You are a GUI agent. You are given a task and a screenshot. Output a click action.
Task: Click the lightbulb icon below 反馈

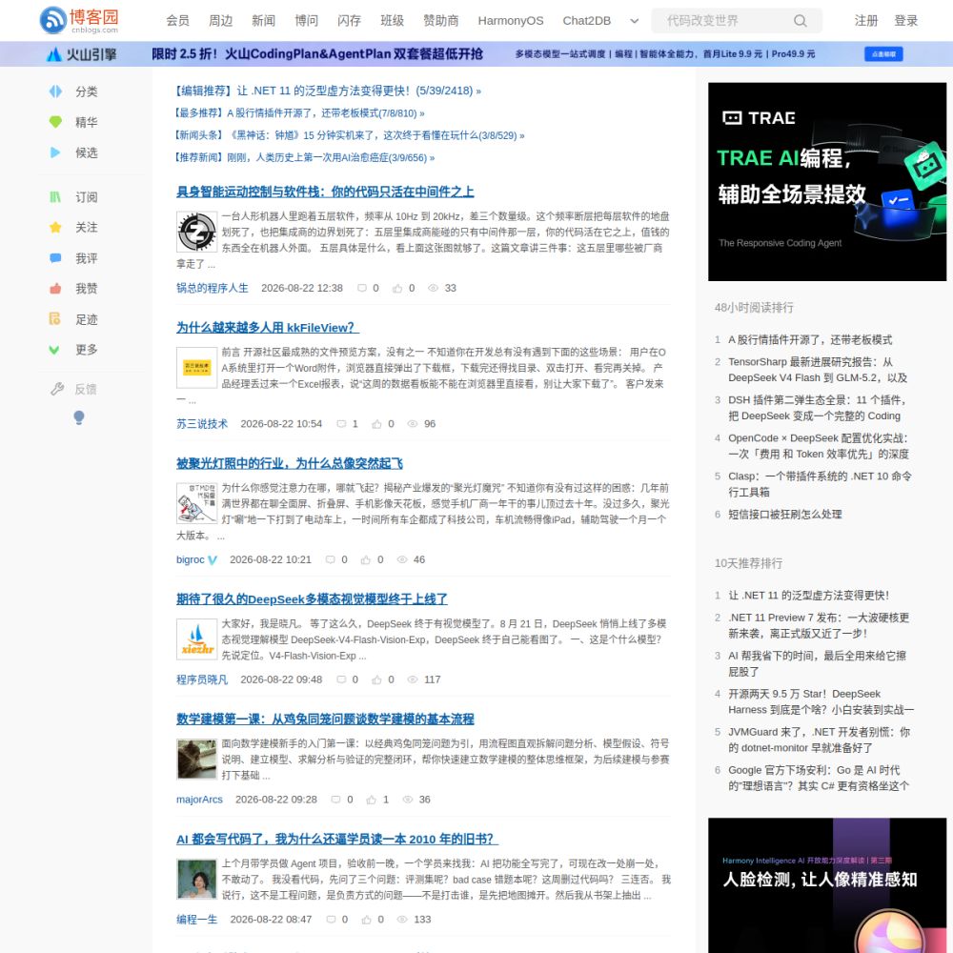78,417
